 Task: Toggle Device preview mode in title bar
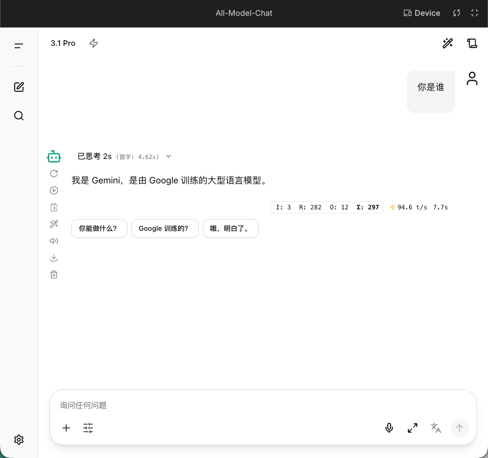(x=422, y=13)
